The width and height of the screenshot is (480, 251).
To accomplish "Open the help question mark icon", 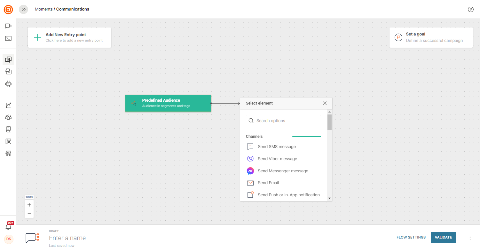I will (x=470, y=9).
